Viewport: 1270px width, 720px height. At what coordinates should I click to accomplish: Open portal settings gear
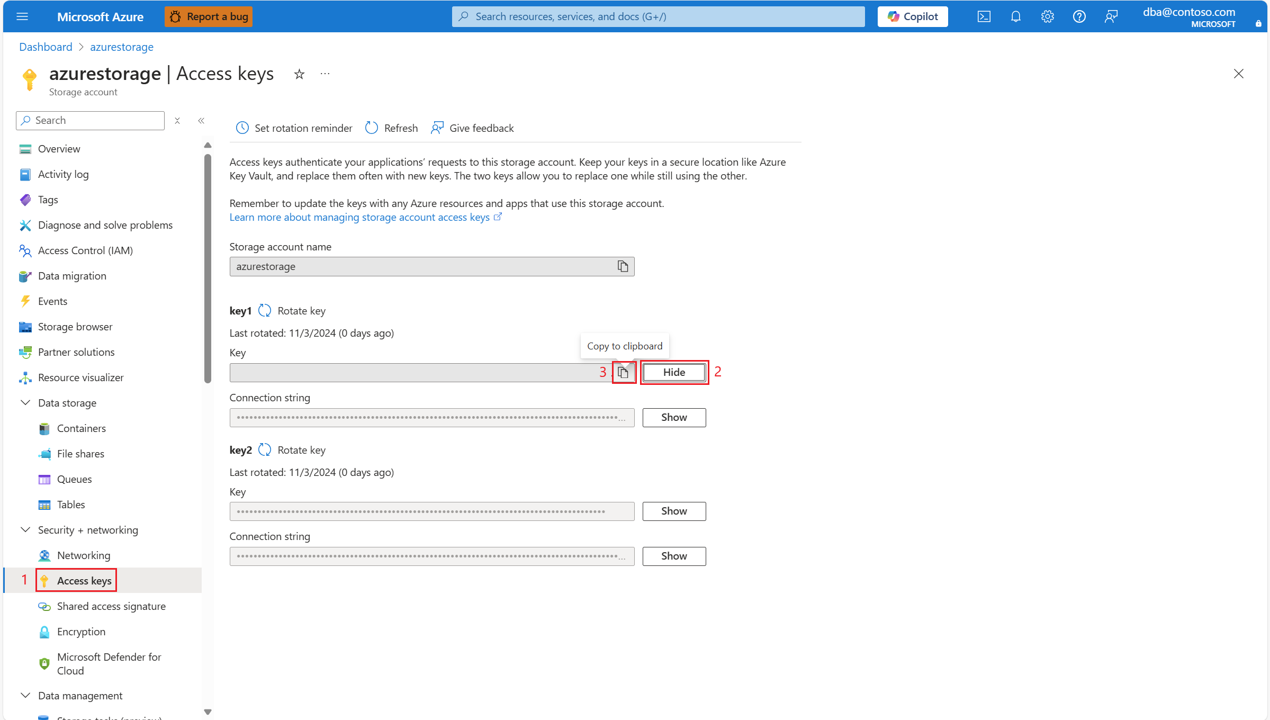point(1047,16)
